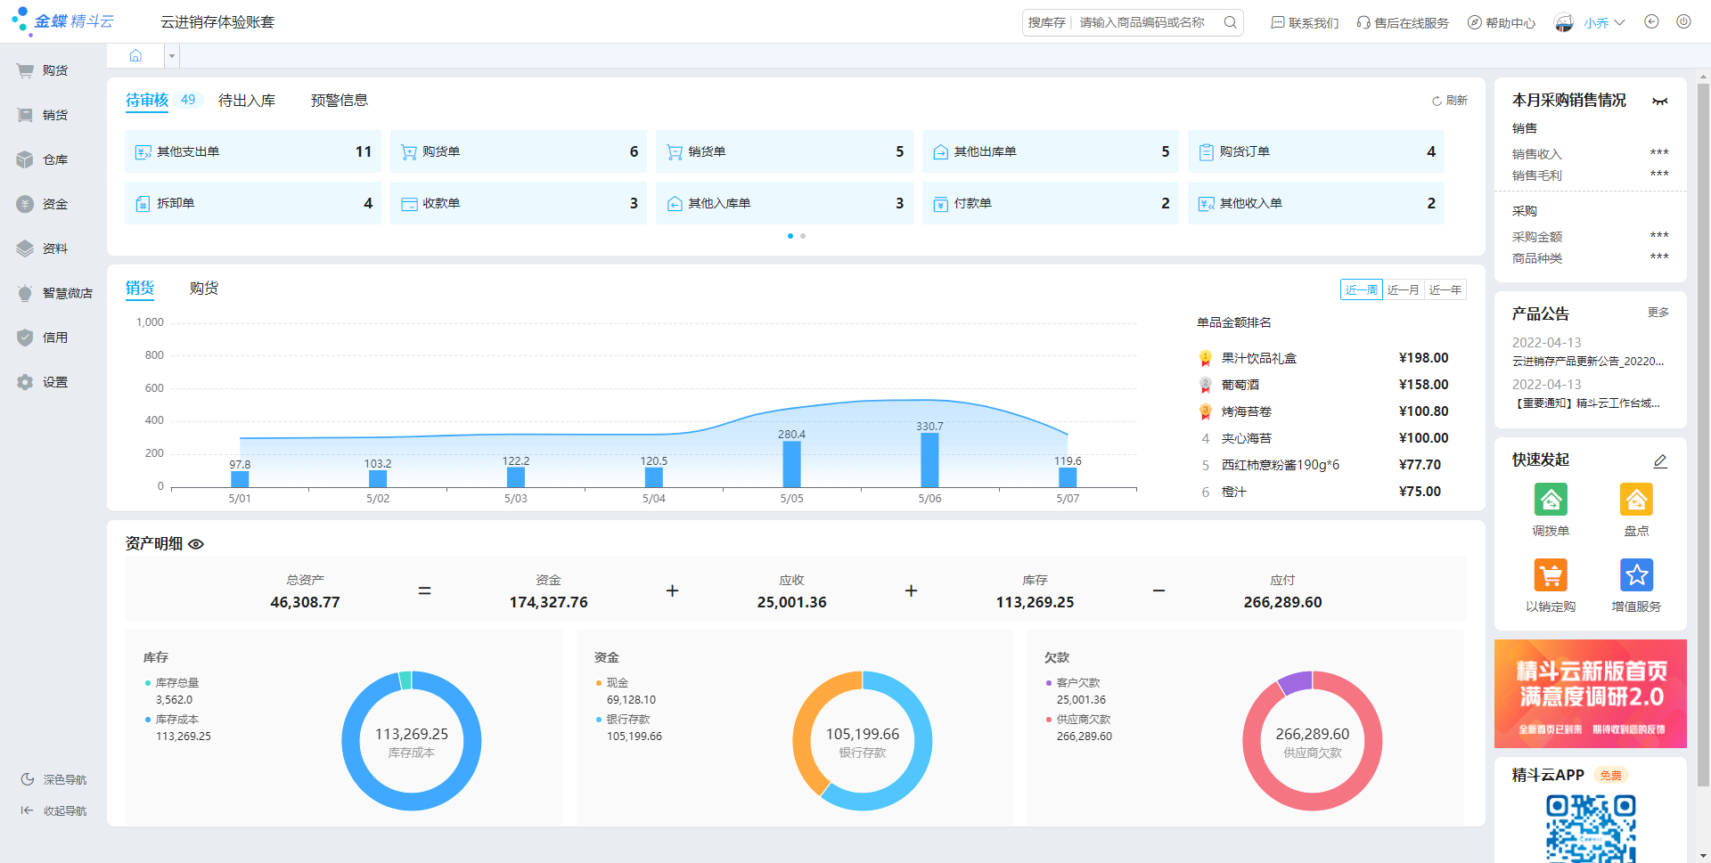Edit quick launch shortcuts with pencil icon
Image resolution: width=1711 pixels, height=863 pixels.
click(1660, 460)
